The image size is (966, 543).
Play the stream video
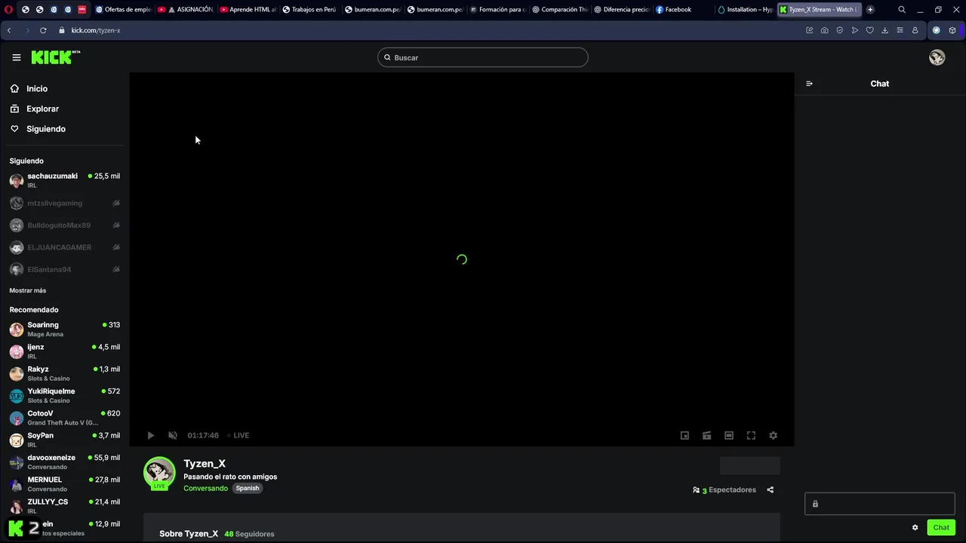point(150,435)
